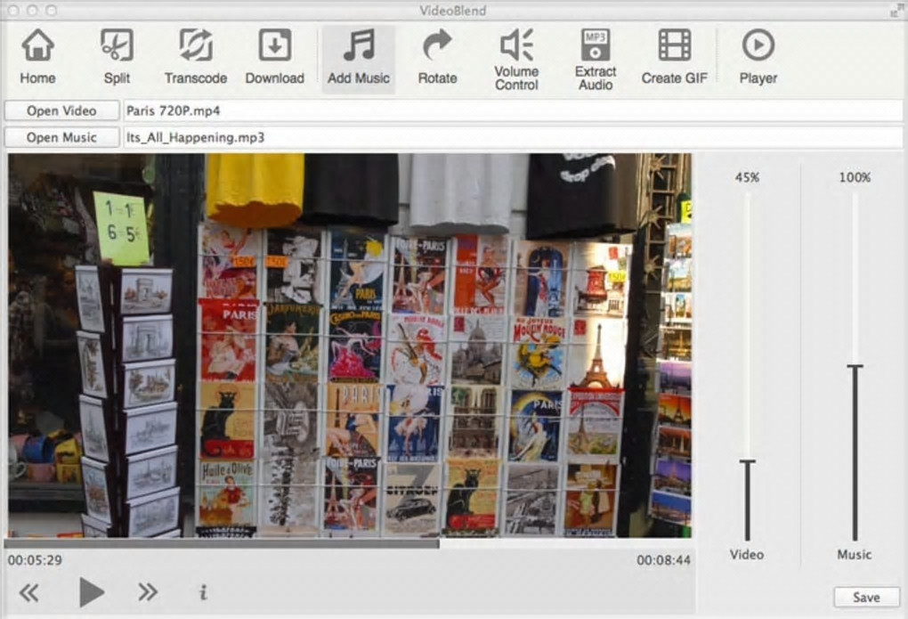The image size is (908, 619).
Task: Click the VideoBlend window title
Action: coord(453,11)
